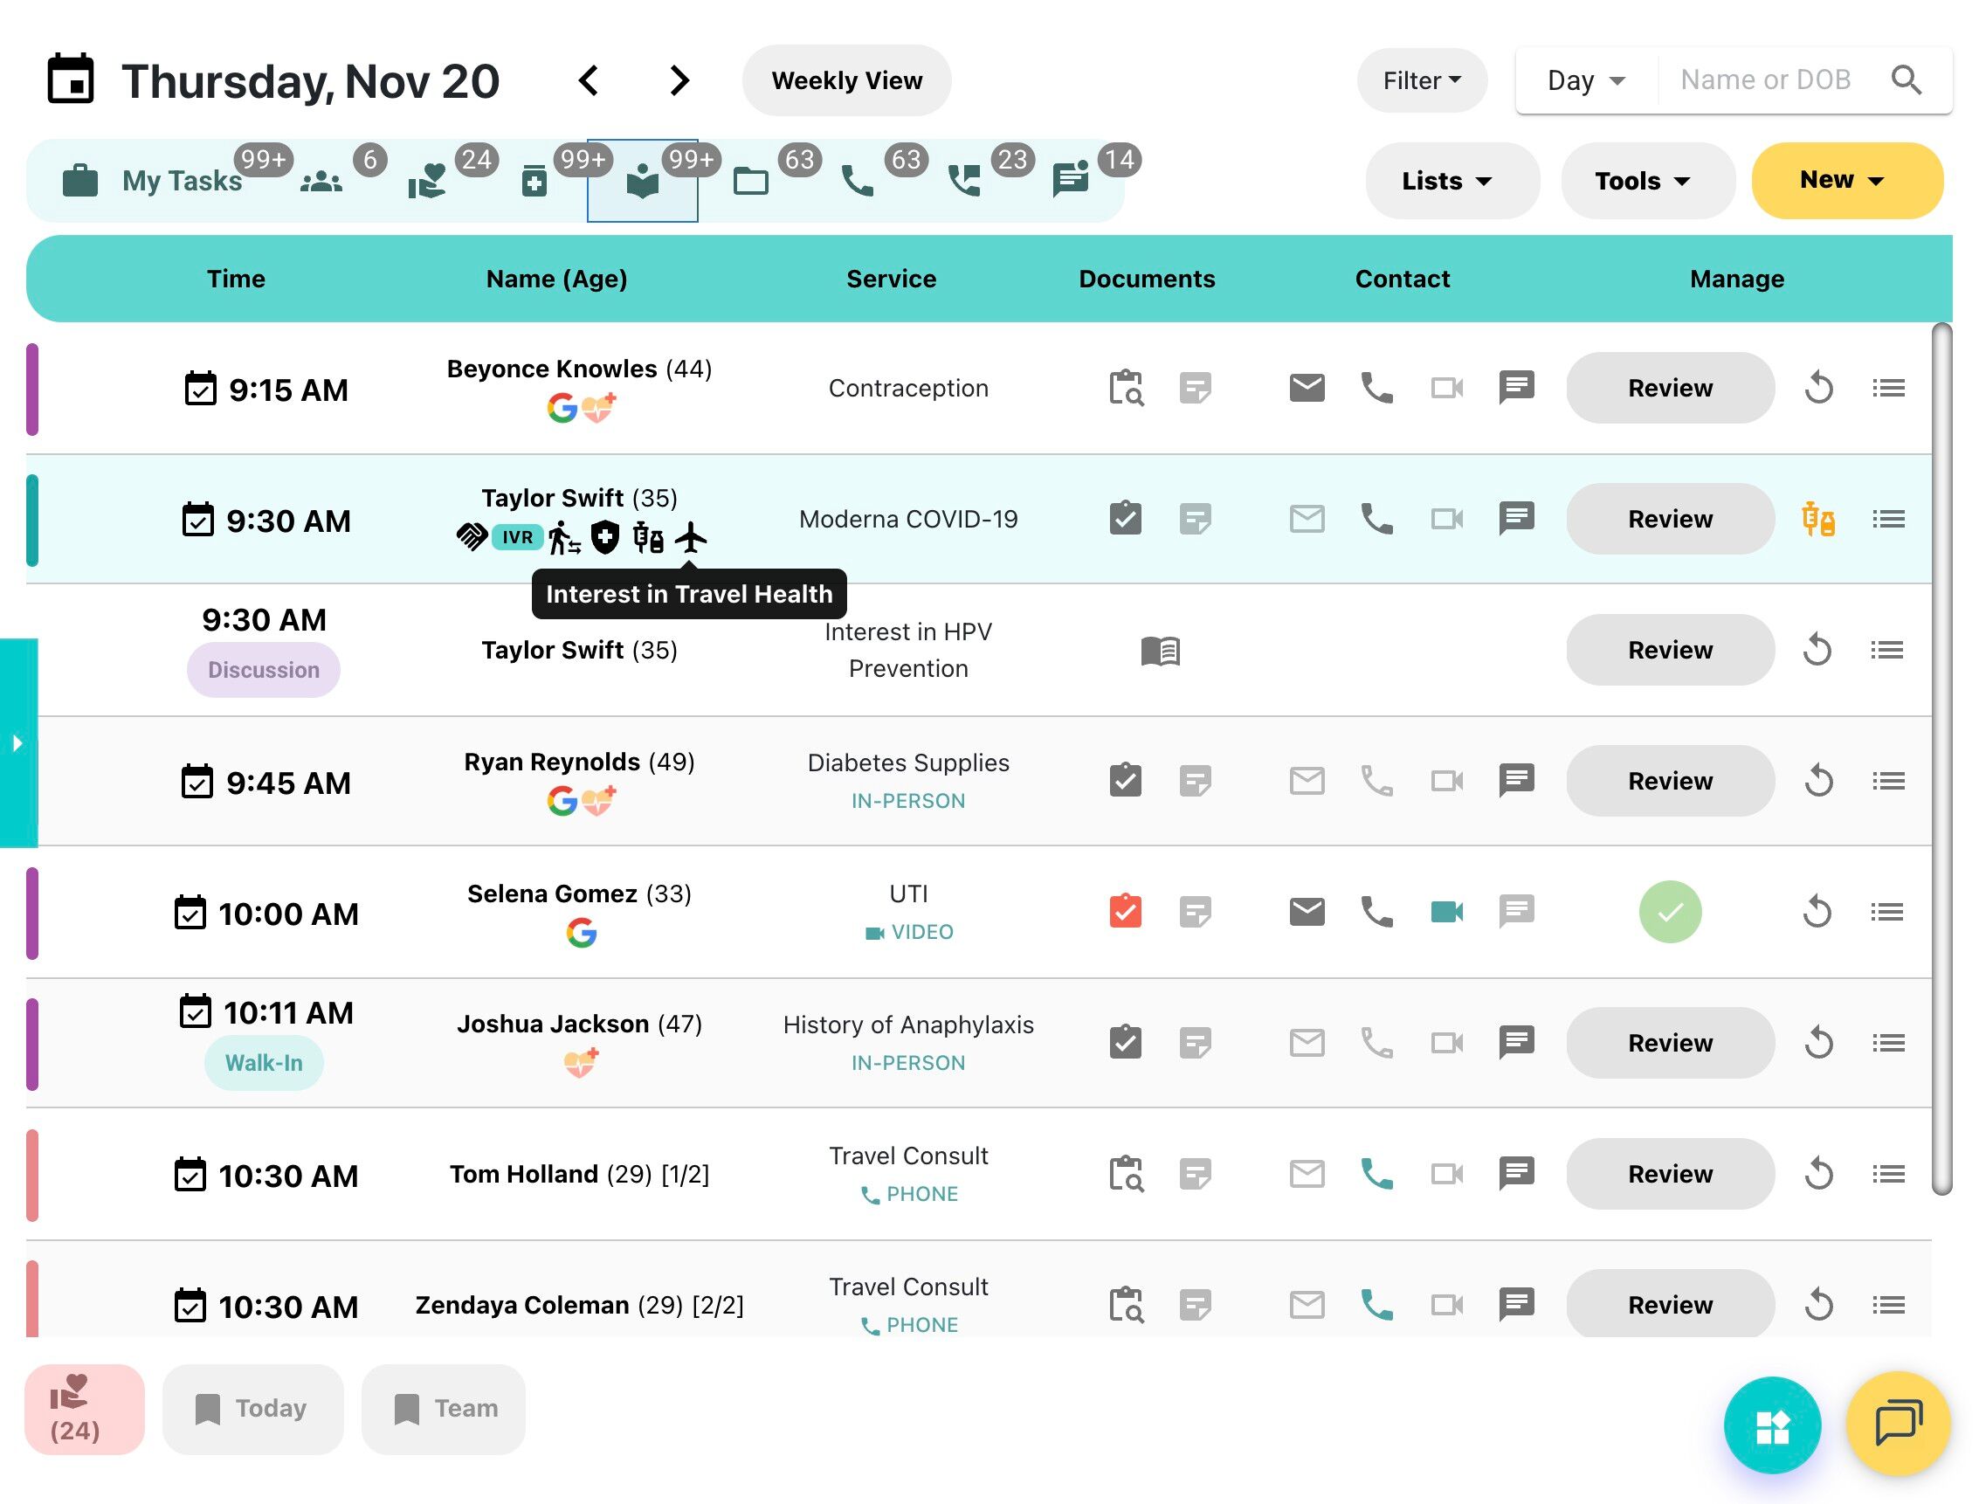
Task: Switch to Weekly View
Action: pyautogui.click(x=846, y=80)
